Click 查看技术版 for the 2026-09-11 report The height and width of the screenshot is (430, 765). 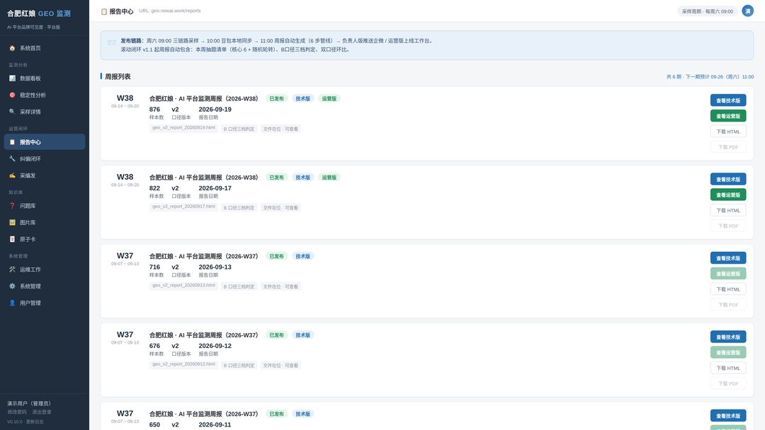[x=728, y=416]
